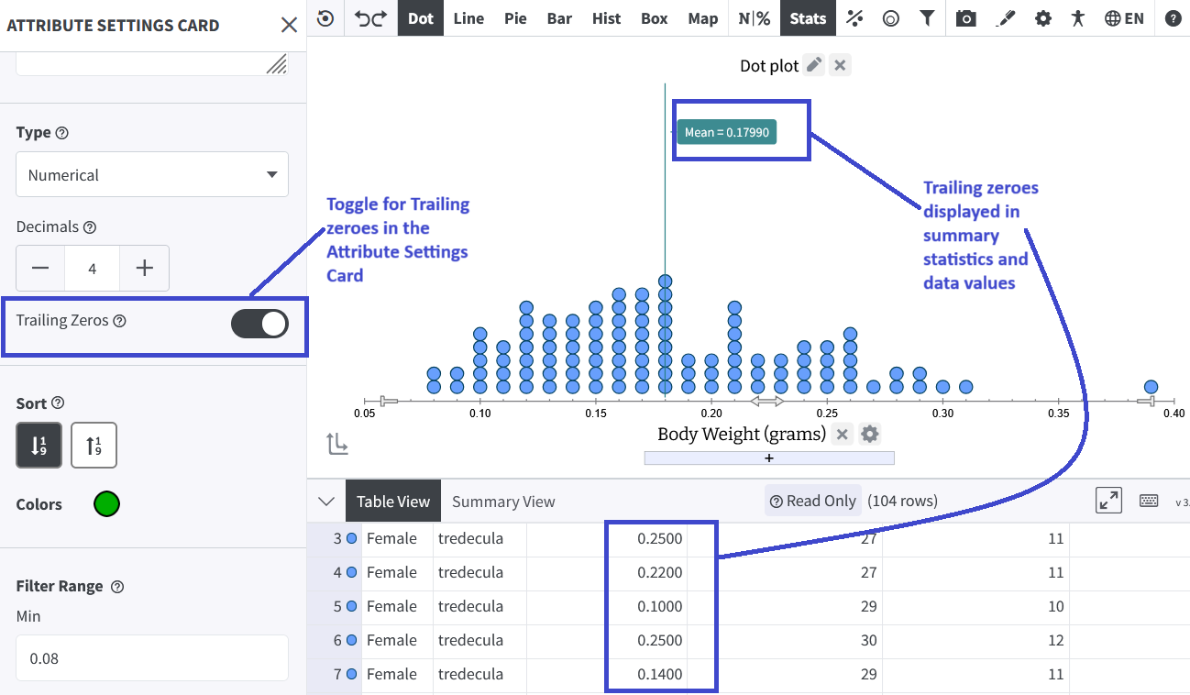The height and width of the screenshot is (695, 1190).
Task: Click the Min filter field showing 0.08
Action: pos(152,657)
